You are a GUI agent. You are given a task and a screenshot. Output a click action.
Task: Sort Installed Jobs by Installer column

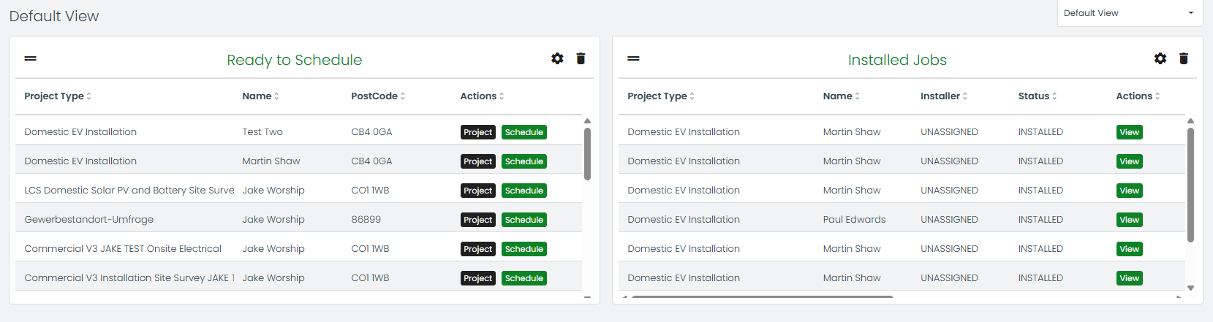click(943, 96)
